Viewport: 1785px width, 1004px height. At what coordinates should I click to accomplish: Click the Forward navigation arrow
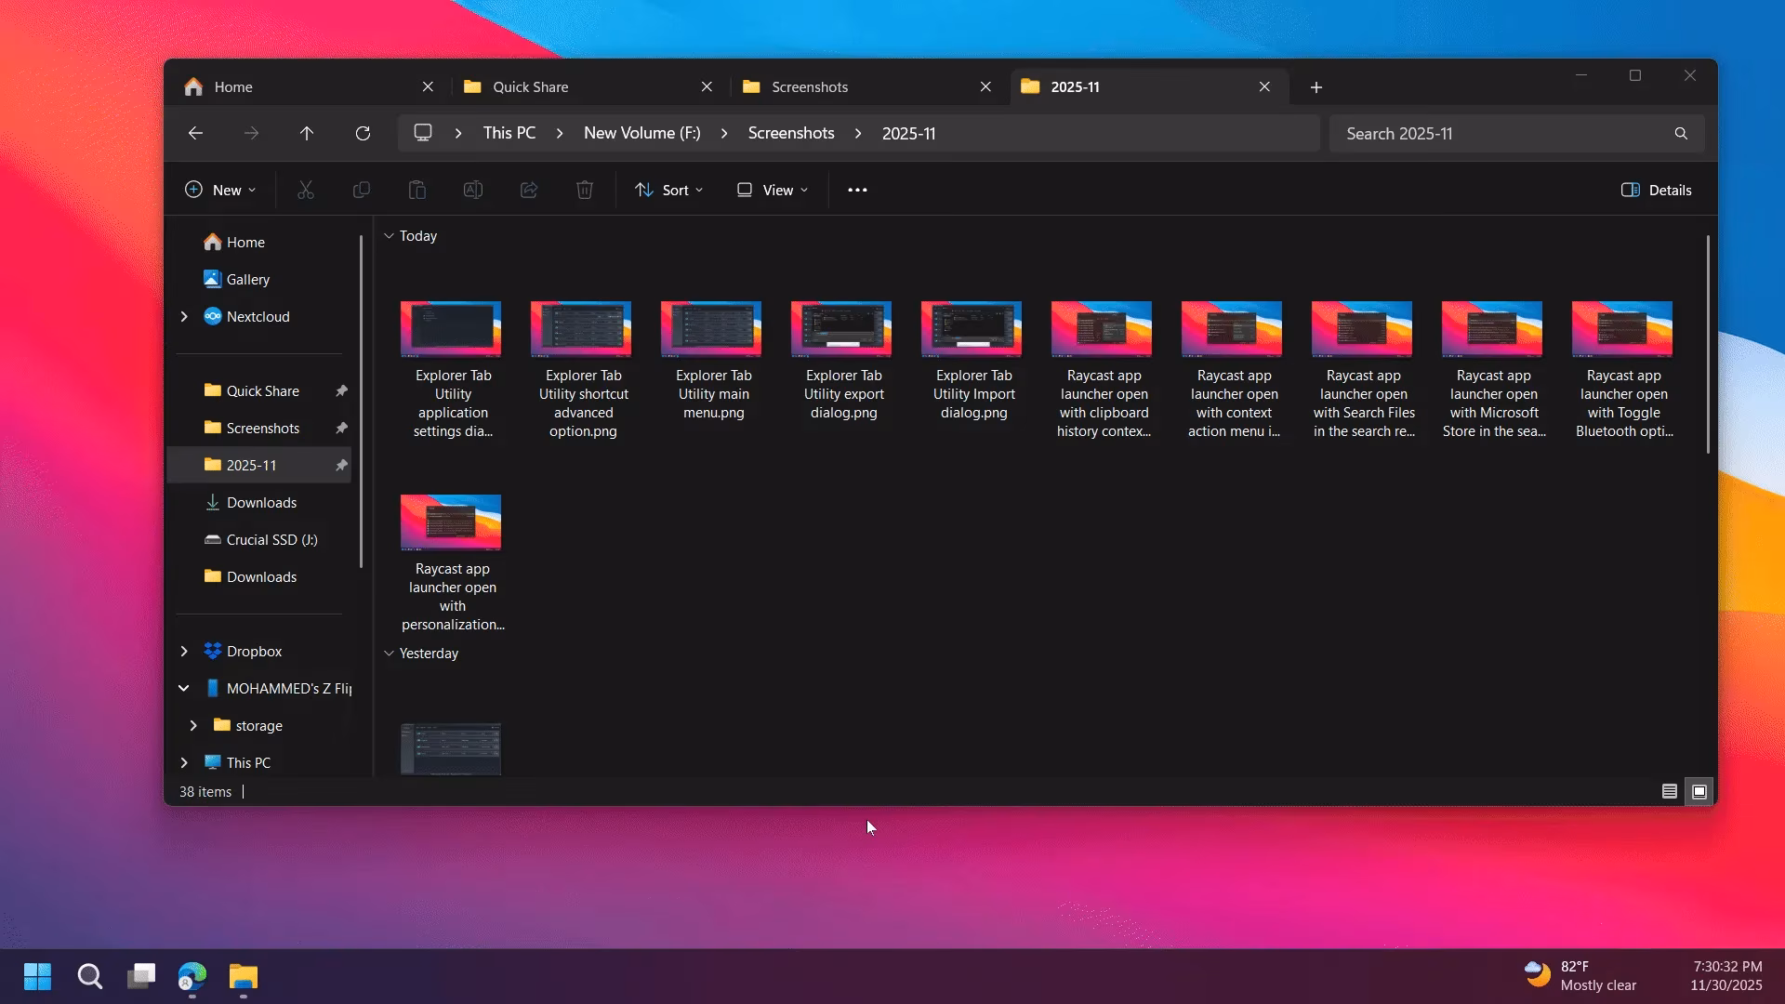click(251, 133)
